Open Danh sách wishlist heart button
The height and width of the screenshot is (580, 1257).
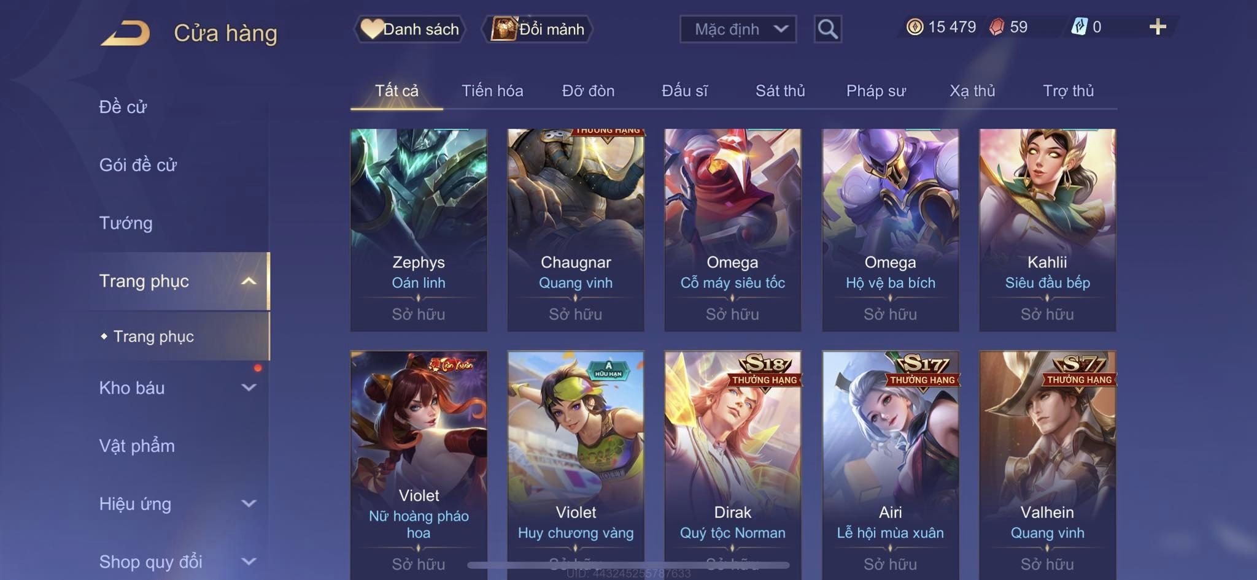point(409,29)
